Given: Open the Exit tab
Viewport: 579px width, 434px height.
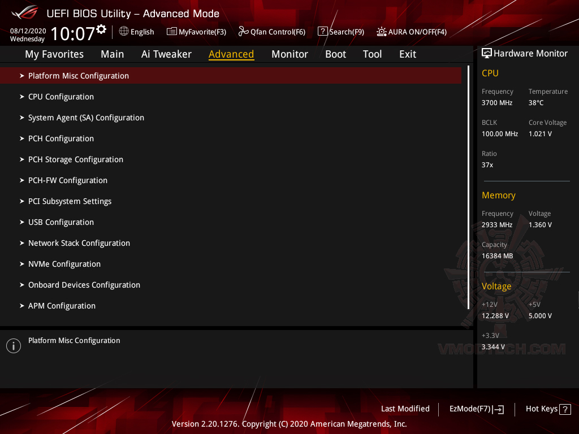Looking at the screenshot, I should pyautogui.click(x=408, y=54).
